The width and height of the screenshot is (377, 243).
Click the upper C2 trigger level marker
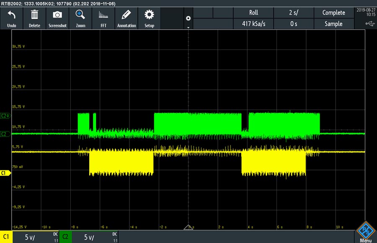[5, 116]
